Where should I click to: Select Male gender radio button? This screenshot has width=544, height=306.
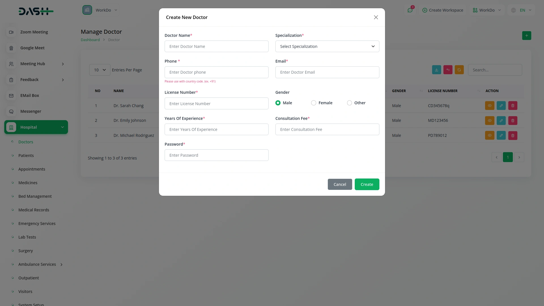[x=278, y=103]
